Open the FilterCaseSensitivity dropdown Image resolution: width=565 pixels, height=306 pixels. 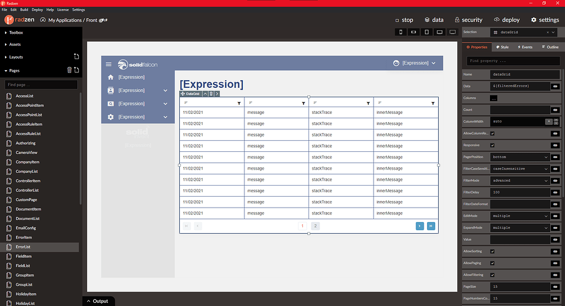520,169
